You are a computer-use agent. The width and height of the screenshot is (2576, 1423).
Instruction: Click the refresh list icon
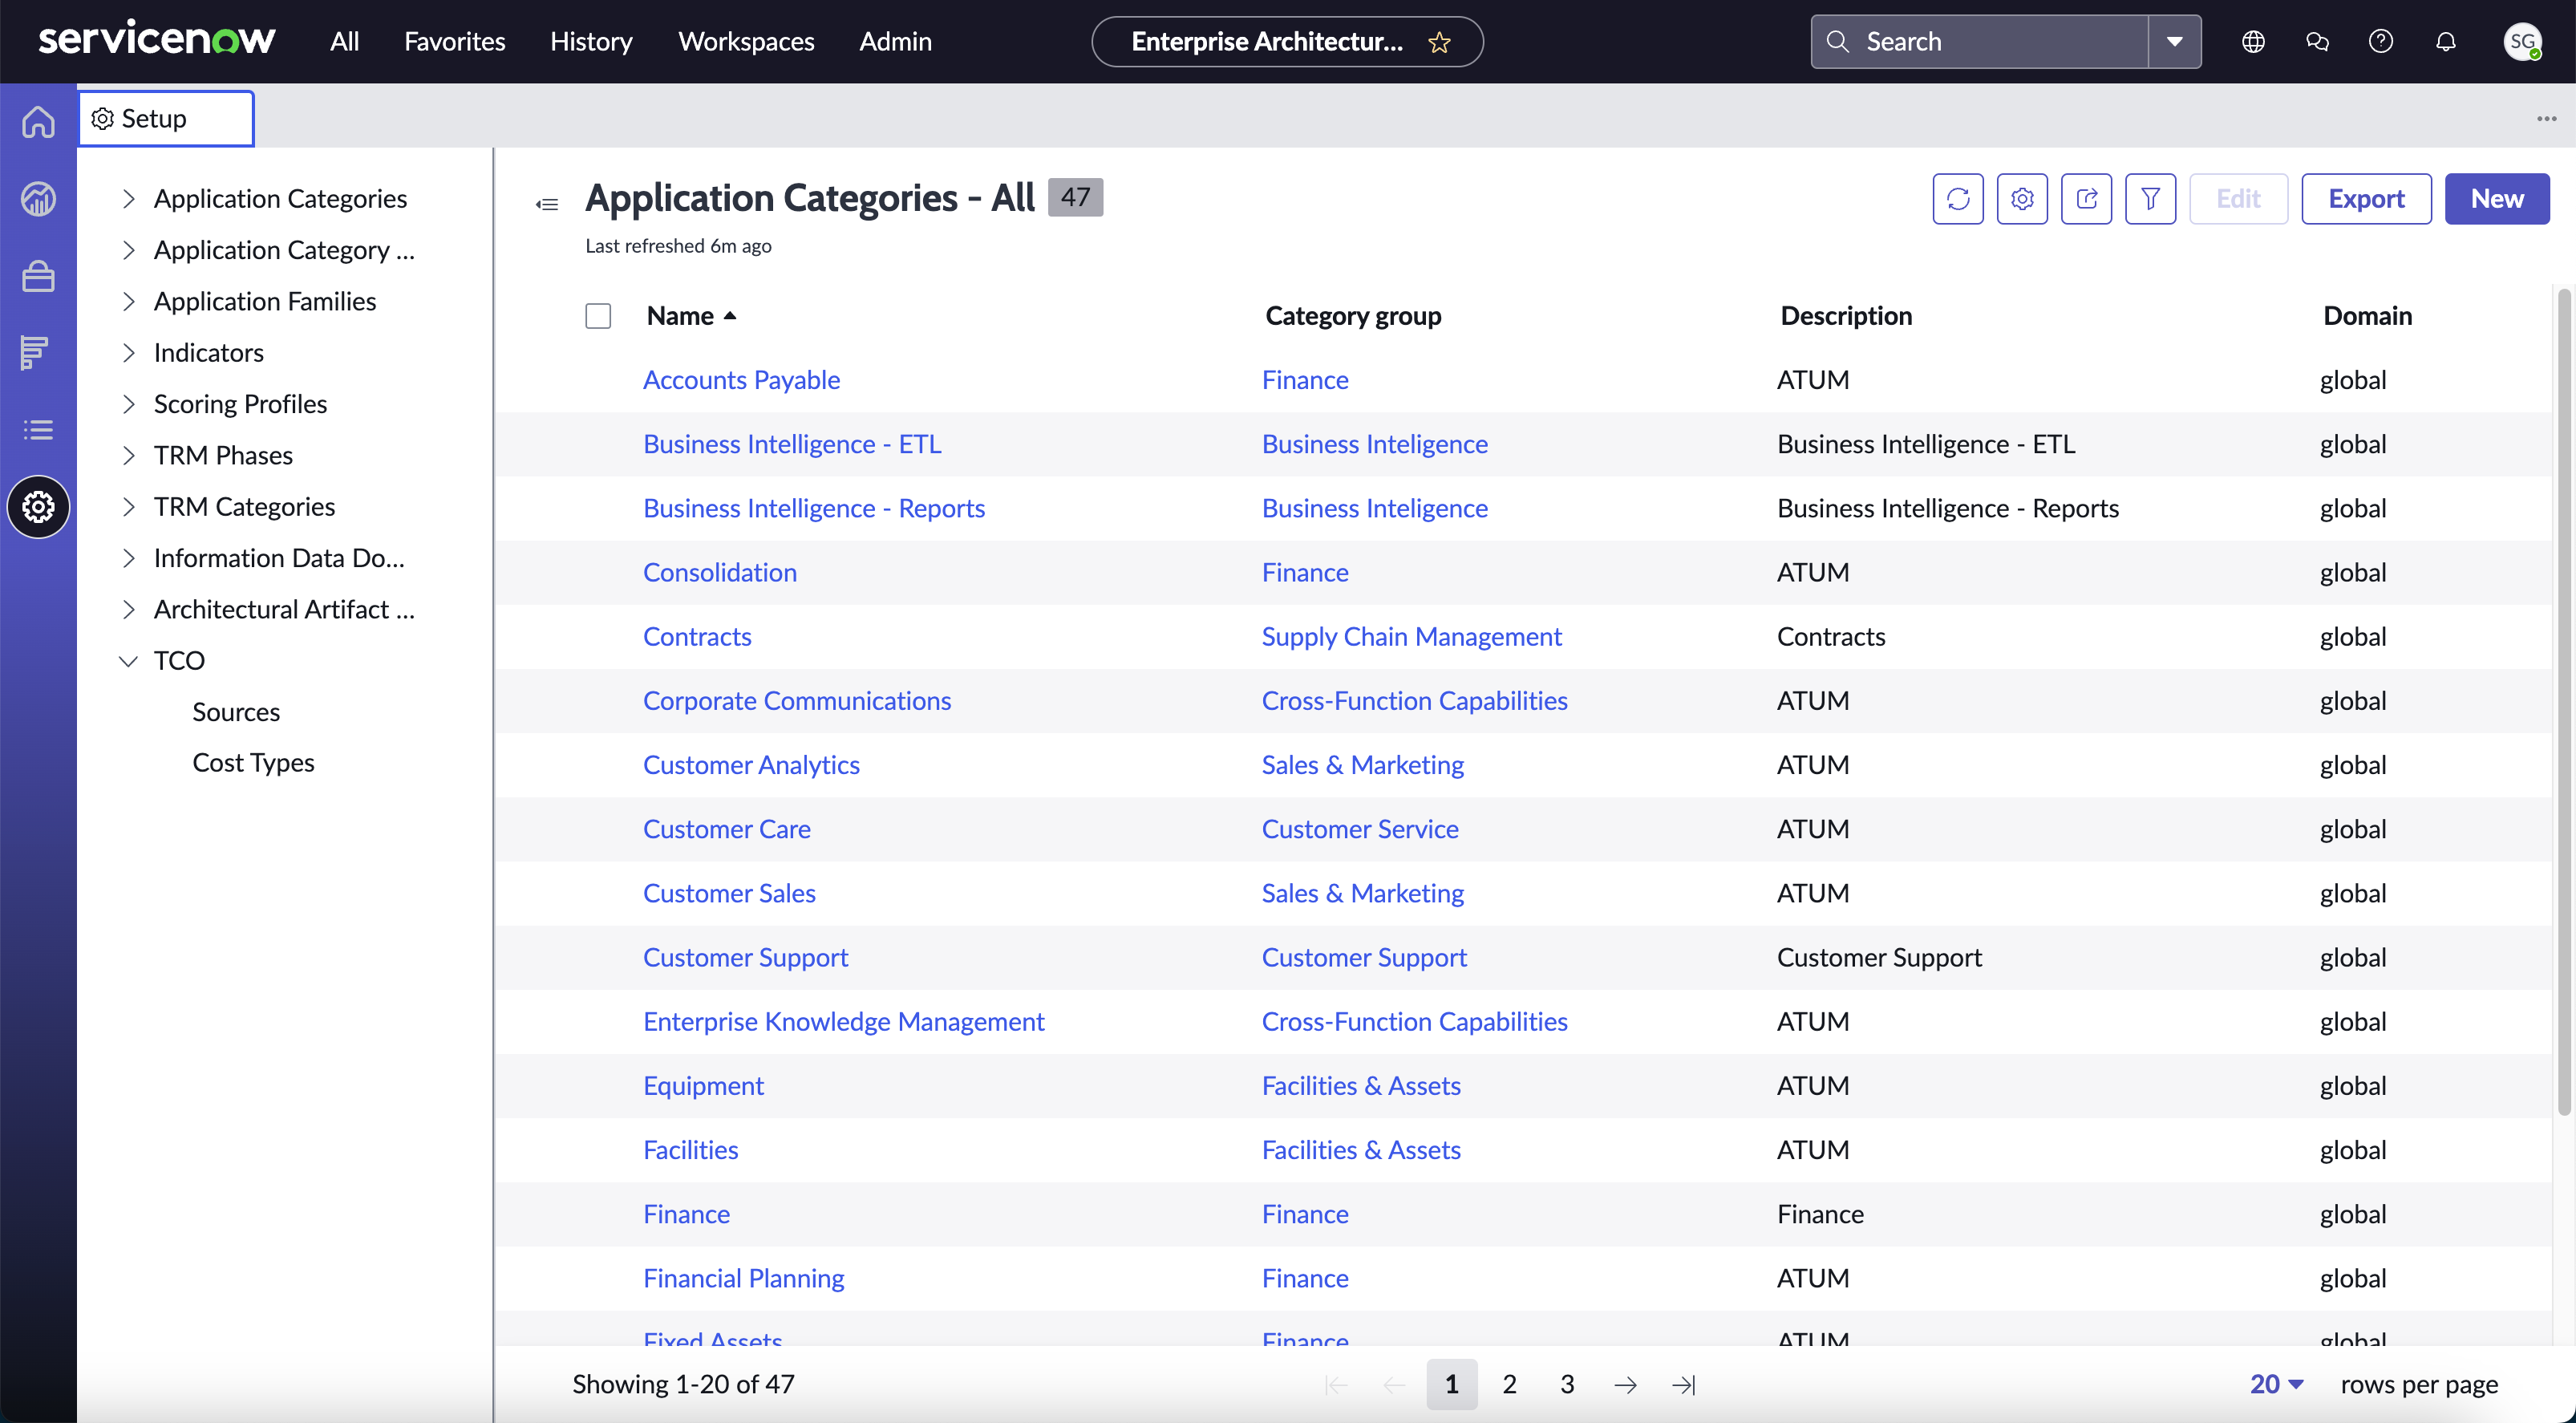(x=1957, y=199)
